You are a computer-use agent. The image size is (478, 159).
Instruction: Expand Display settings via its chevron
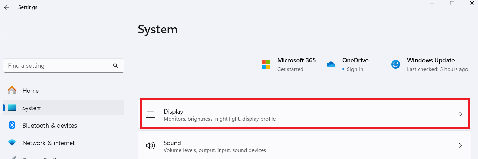(x=461, y=114)
